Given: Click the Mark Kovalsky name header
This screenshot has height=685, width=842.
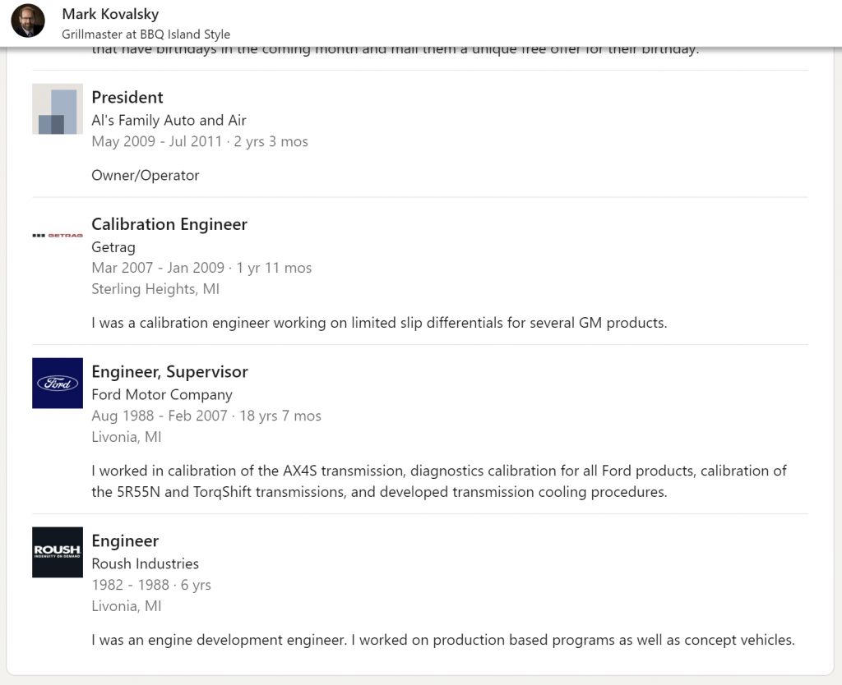Looking at the screenshot, I should [110, 14].
